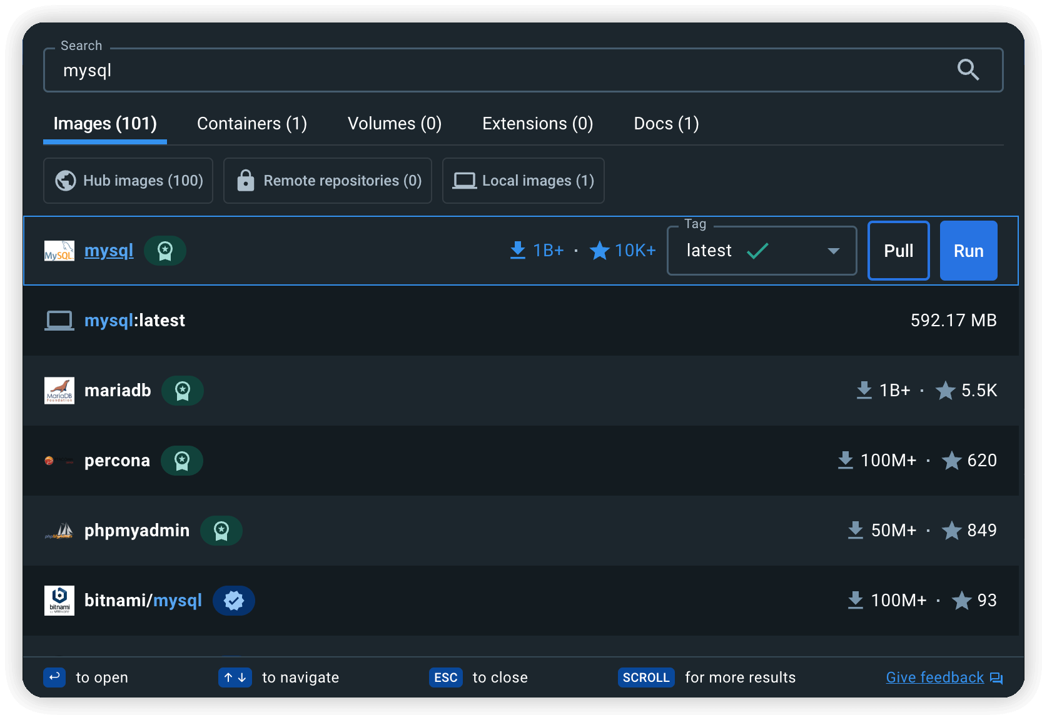Click the laptop icon in Local images
The height and width of the screenshot is (720, 1047).
pos(465,181)
